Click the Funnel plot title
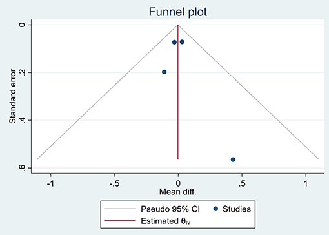This screenshot has height=235, width=329. [x=178, y=12]
